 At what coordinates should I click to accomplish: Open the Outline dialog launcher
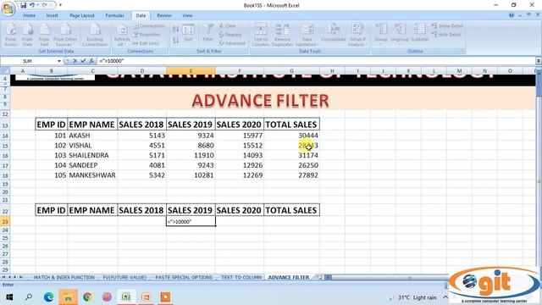point(462,51)
